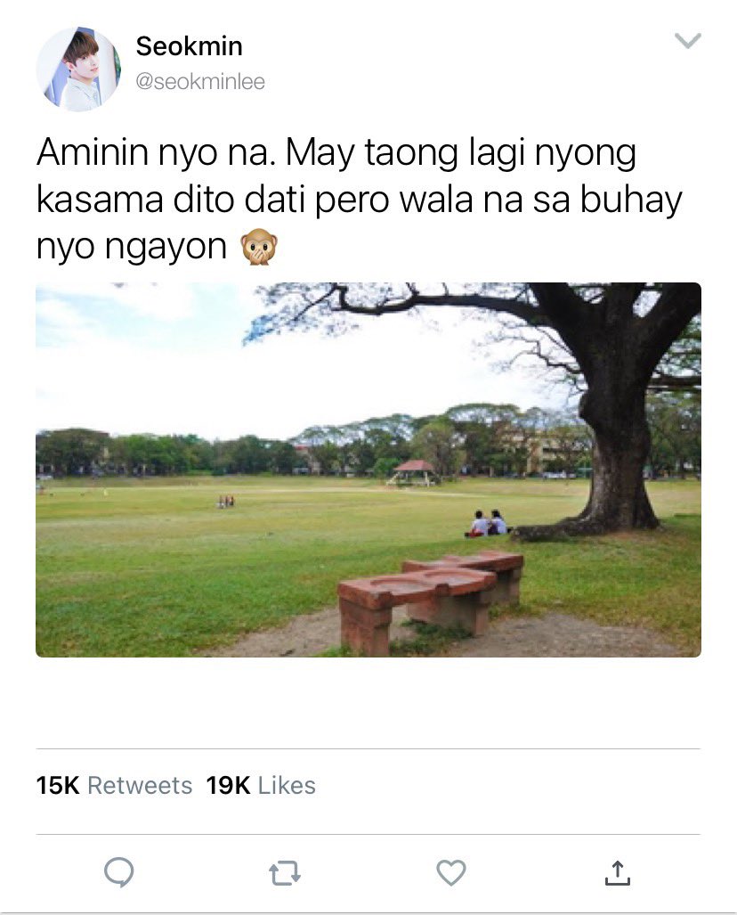This screenshot has width=737, height=915.
Task: Like the tweet with heart icon
Action: (x=451, y=873)
